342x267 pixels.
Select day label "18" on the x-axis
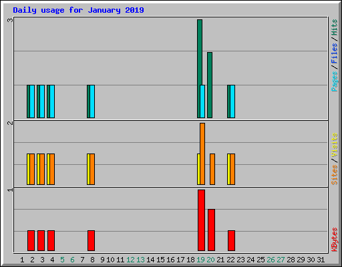point(190,260)
